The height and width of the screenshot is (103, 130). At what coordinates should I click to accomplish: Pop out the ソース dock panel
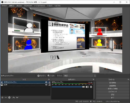(x=49, y=80)
